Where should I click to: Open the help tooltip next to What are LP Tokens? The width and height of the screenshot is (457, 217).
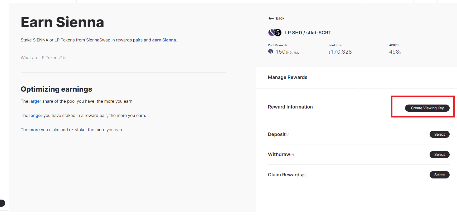65,58
